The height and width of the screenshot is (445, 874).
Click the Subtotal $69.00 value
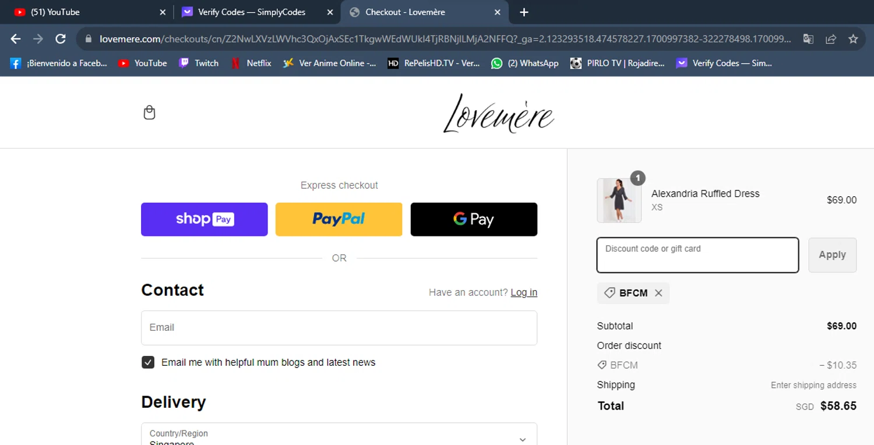[x=842, y=326]
